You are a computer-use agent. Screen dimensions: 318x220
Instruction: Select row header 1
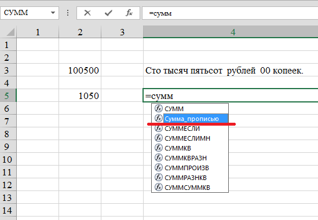(x=8, y=45)
